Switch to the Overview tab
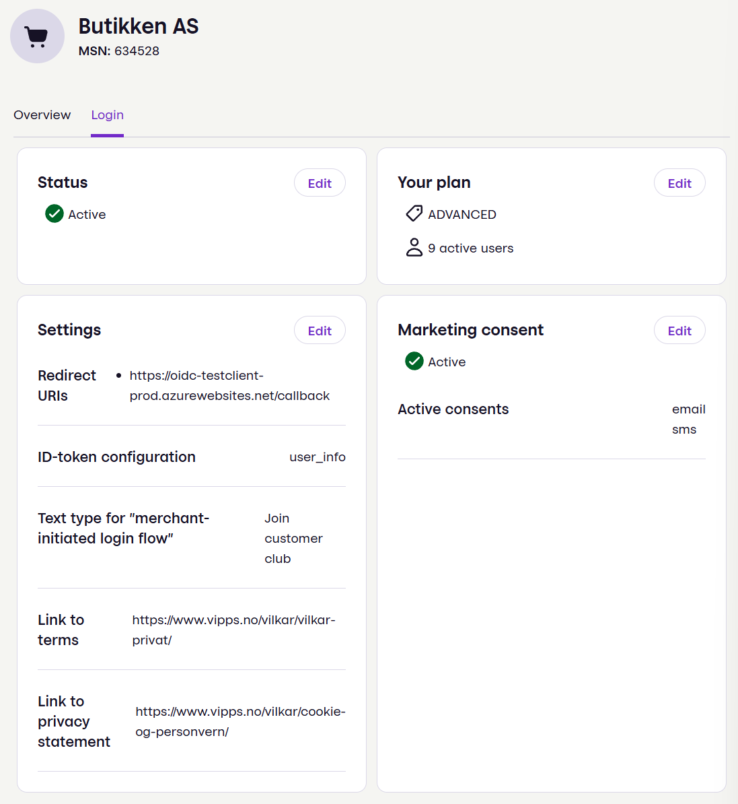The height and width of the screenshot is (804, 738). point(42,115)
